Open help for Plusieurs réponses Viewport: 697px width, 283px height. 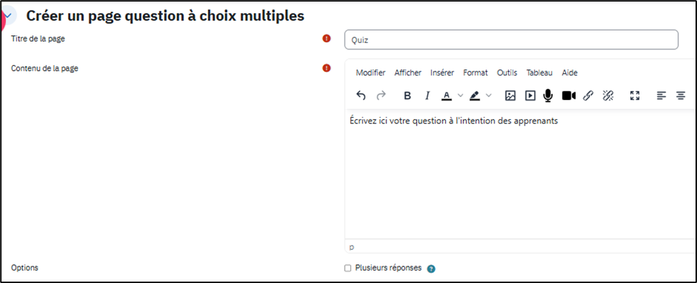pos(431,269)
